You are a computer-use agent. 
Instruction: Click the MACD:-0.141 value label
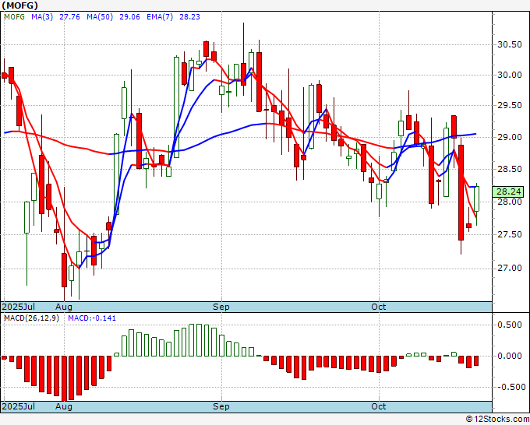[x=92, y=318]
